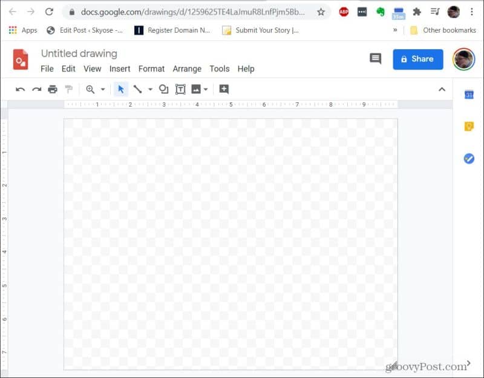Open the Insert menu

[x=120, y=68]
